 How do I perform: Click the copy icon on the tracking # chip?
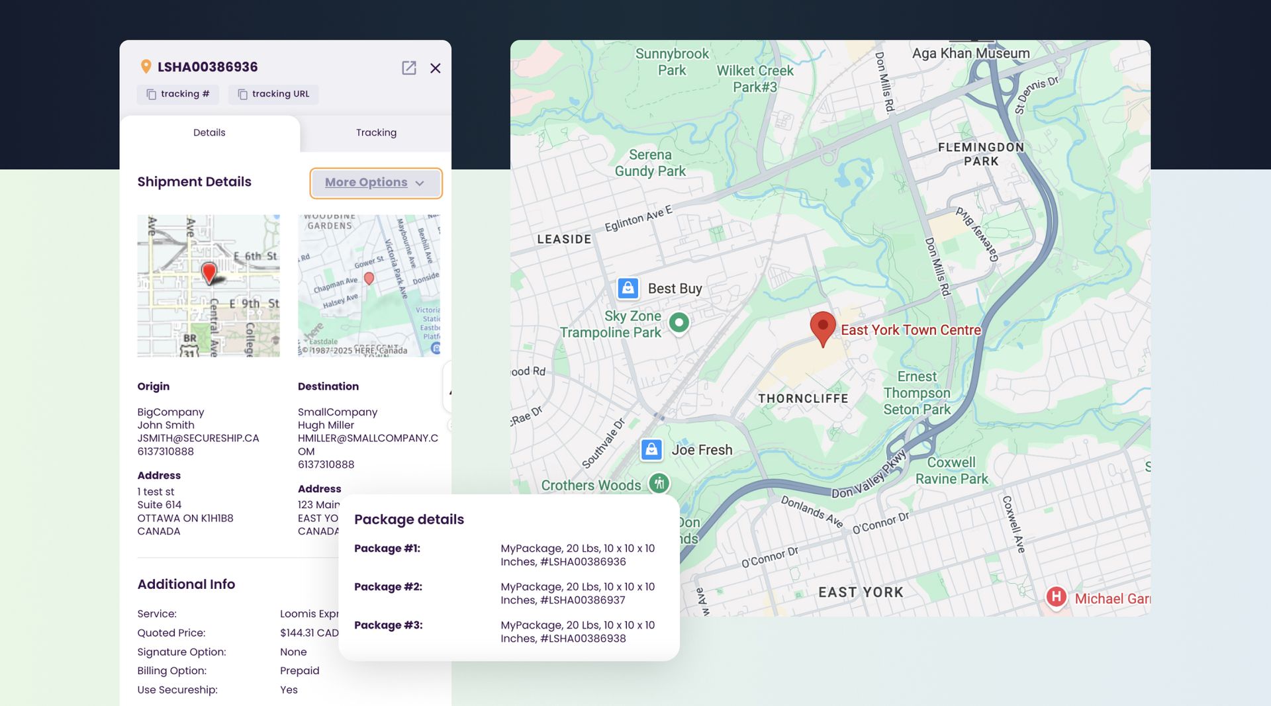click(151, 94)
